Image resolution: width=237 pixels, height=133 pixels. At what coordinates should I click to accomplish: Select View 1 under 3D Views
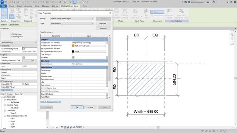coord(13,113)
